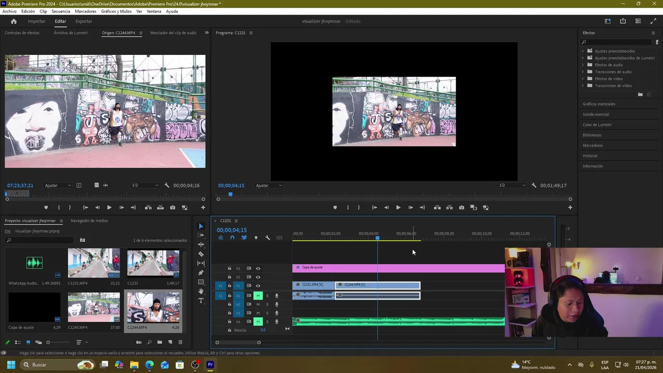663x373 pixels.
Task: Toggle Linked Selection in the timeline
Action: [244, 238]
